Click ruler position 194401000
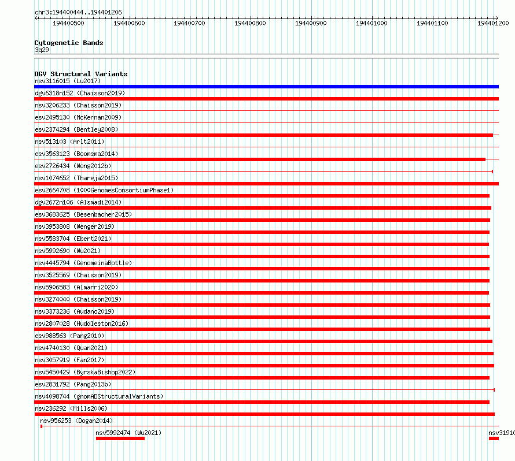 pyautogui.click(x=372, y=23)
